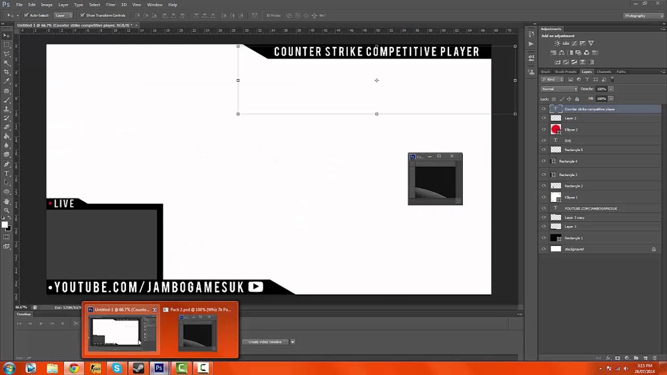Screen dimensions: 667x375
Task: Toggle visibility of Rectangle 5 layer
Action: tap(544, 150)
